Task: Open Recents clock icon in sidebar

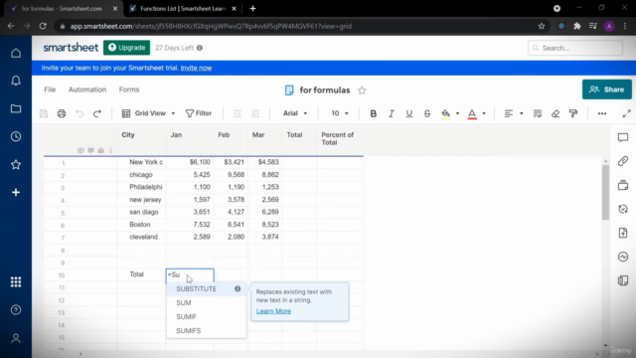Action: (x=16, y=136)
